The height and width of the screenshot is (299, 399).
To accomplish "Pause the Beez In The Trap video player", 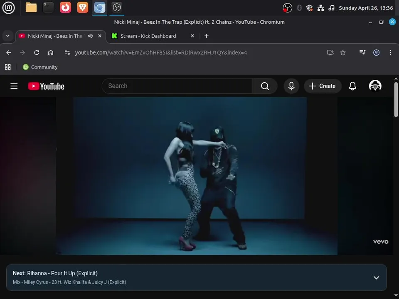I will coord(197,176).
